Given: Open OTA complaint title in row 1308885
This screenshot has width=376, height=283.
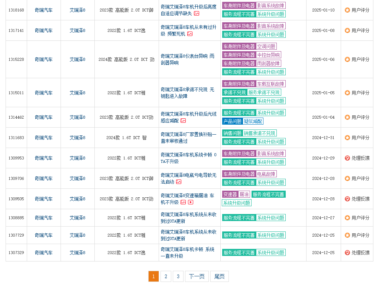Looking at the screenshot, I should (x=188, y=218).
